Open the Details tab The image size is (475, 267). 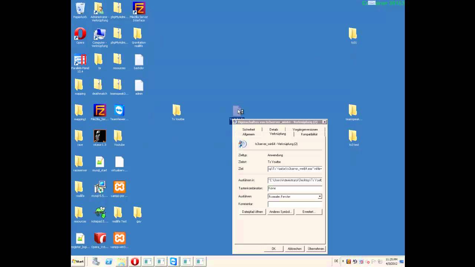(273, 129)
